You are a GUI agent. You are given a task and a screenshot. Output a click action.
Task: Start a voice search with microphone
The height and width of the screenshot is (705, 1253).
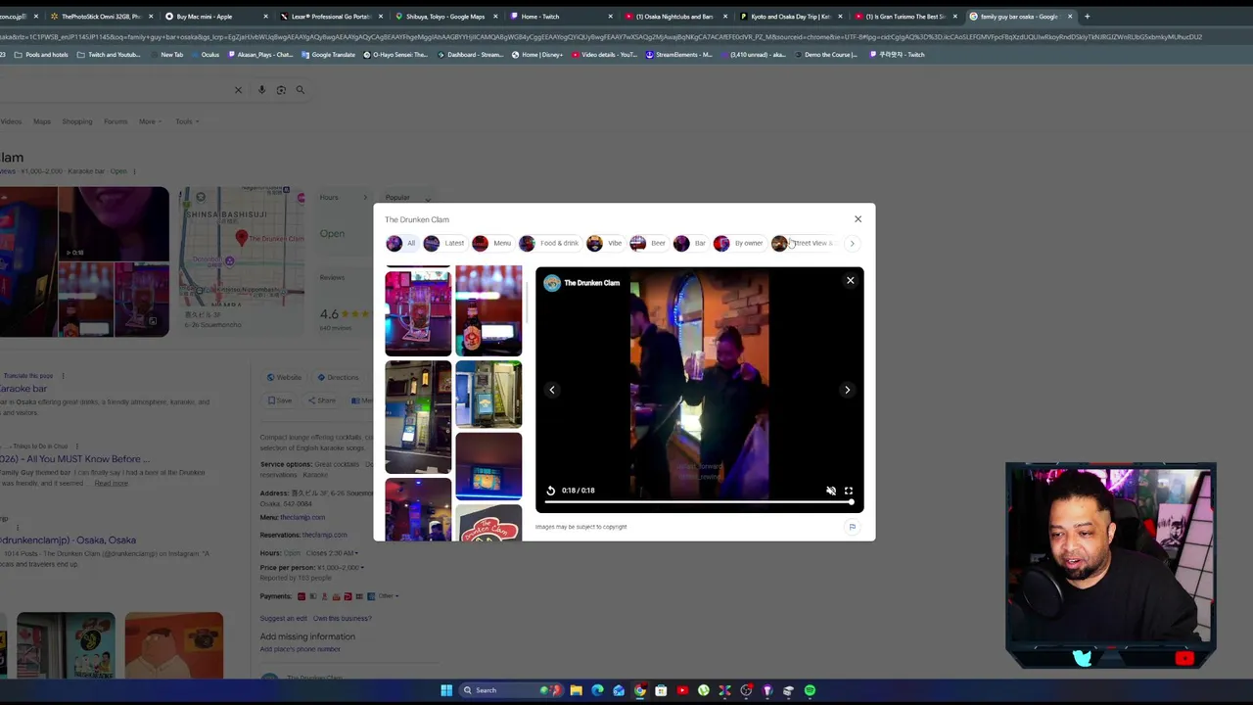pos(261,90)
